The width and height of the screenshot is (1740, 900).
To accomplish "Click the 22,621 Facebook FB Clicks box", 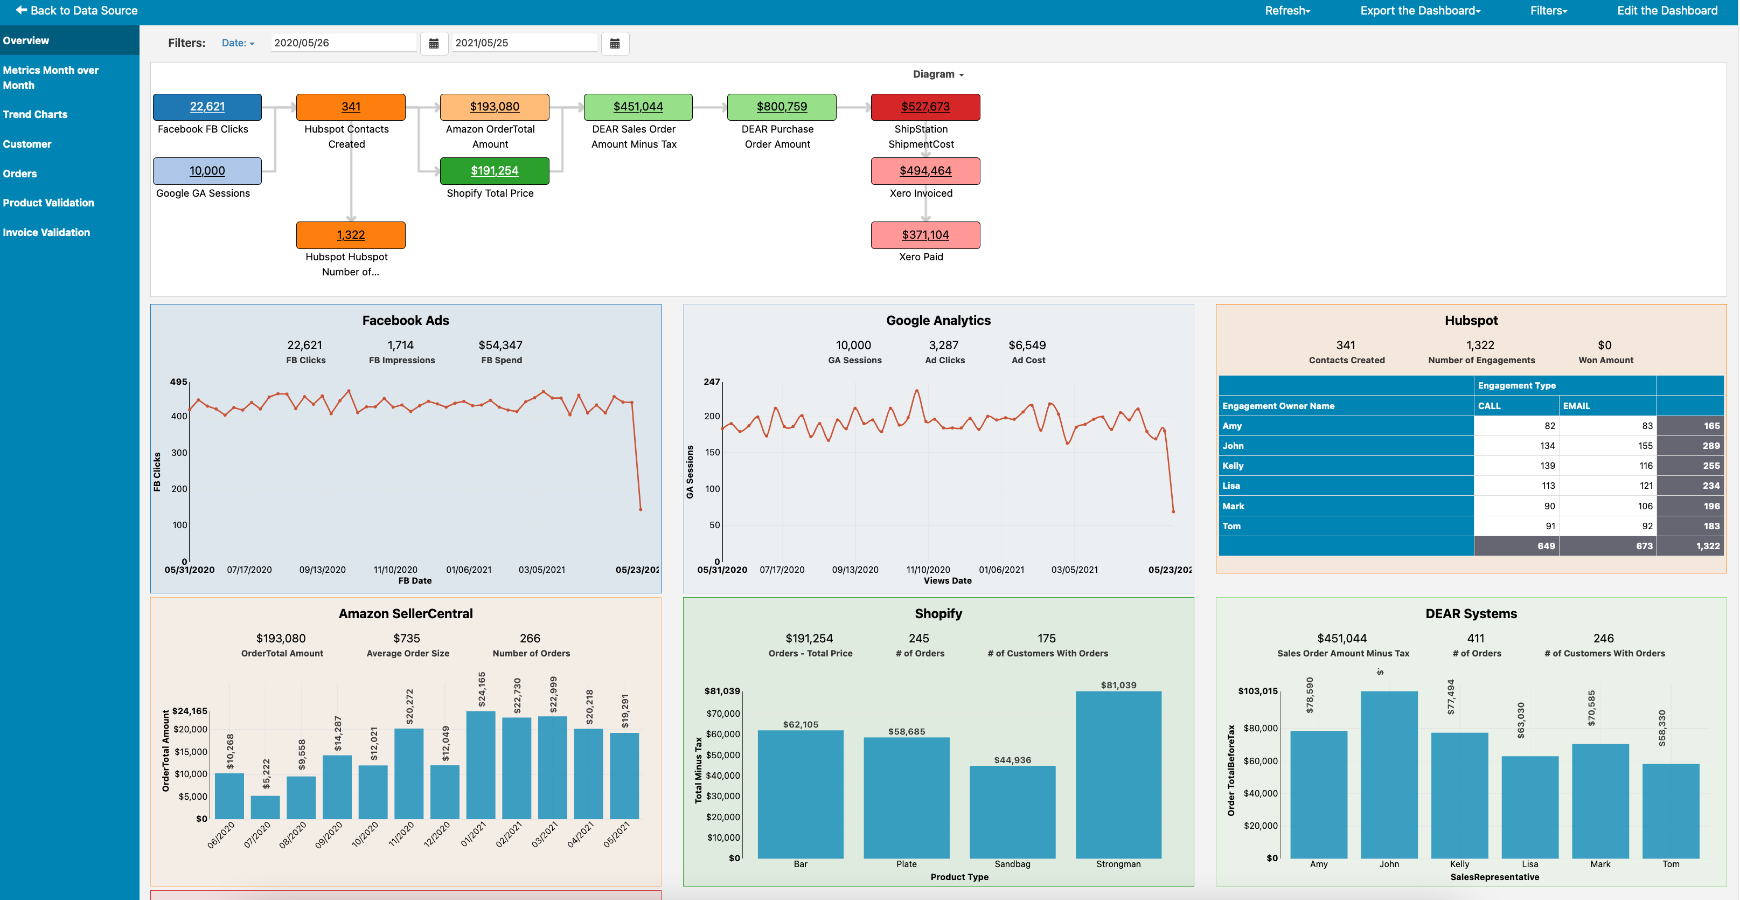I will pyautogui.click(x=207, y=107).
